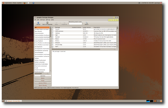Click the Synaptic window title bar icon

click(x=35, y=17)
